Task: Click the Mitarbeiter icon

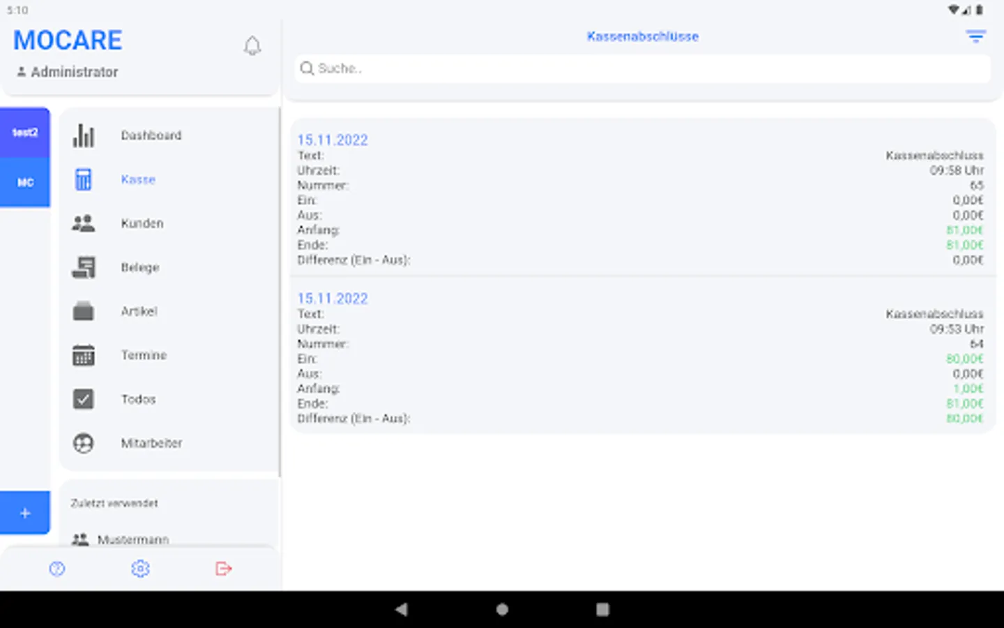Action: coord(84,443)
